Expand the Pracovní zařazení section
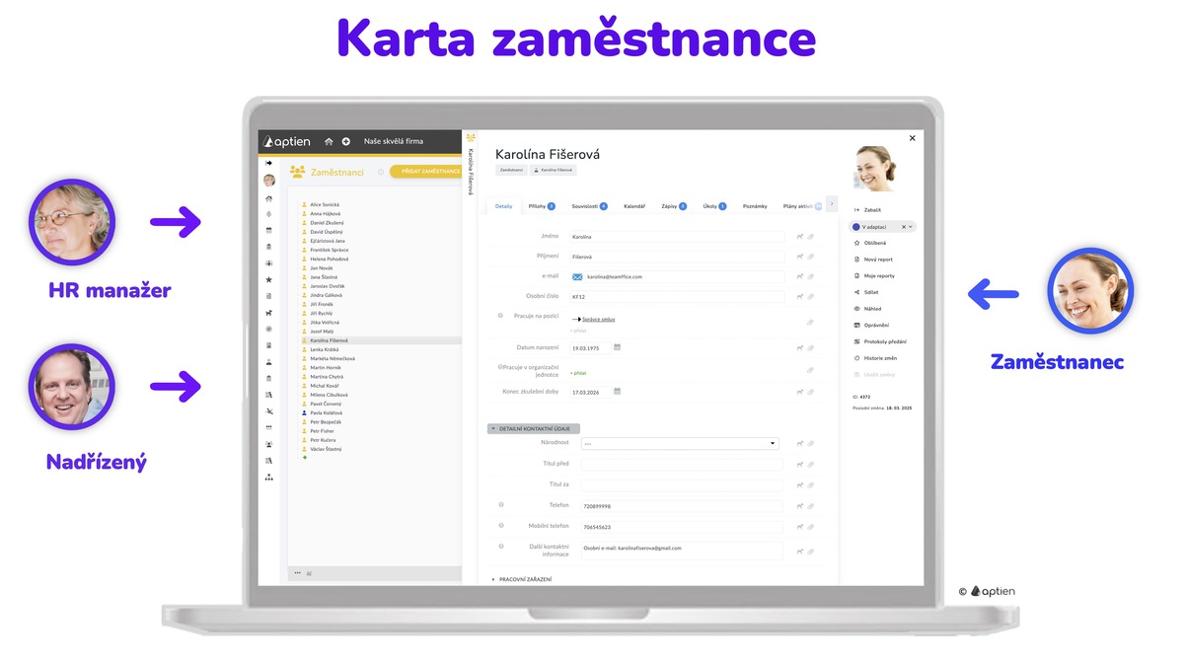This screenshot has height=671, width=1184. point(522,579)
